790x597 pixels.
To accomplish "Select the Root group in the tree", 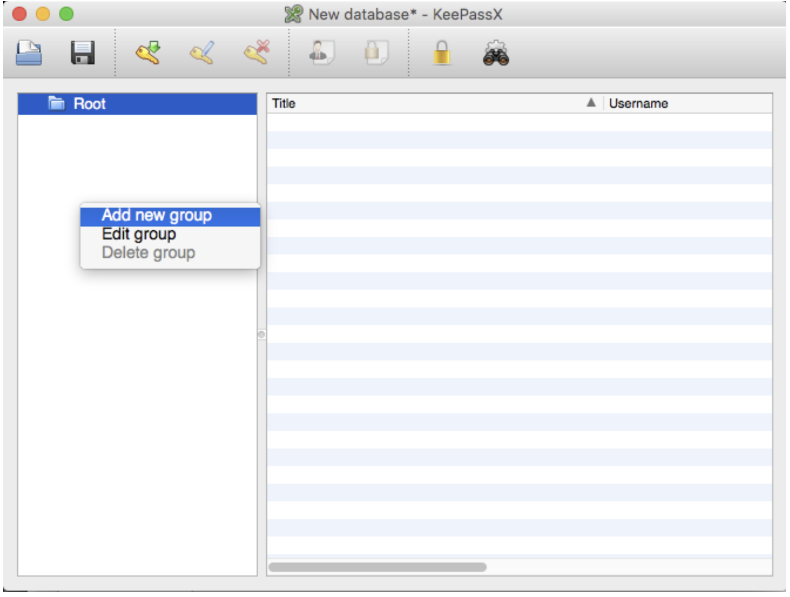I will pyautogui.click(x=89, y=104).
